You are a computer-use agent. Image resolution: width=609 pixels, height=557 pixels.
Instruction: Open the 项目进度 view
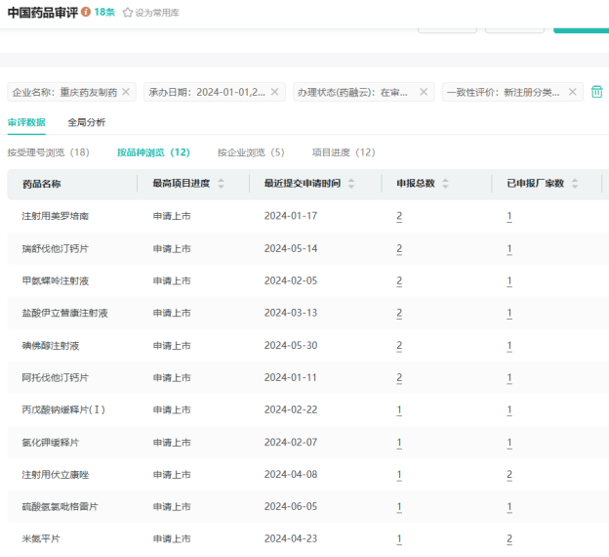(x=344, y=152)
